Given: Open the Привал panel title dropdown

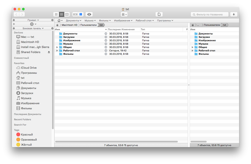Looking at the screenshot, I should [33, 20].
